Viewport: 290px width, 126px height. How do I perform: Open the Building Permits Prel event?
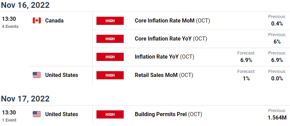[x=168, y=114]
